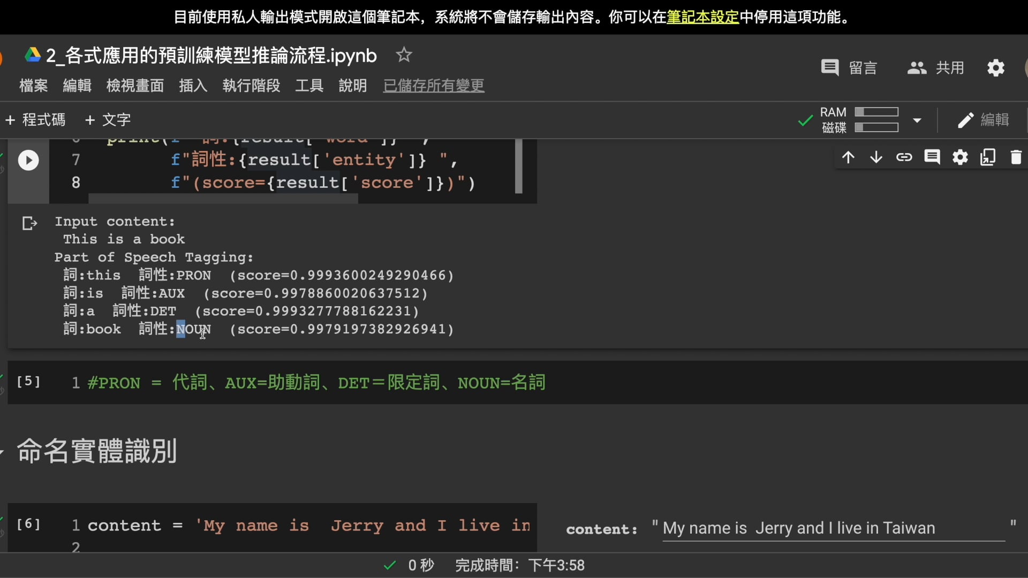Add a comment to this cell
Image resolution: width=1028 pixels, height=578 pixels.
pos(932,157)
